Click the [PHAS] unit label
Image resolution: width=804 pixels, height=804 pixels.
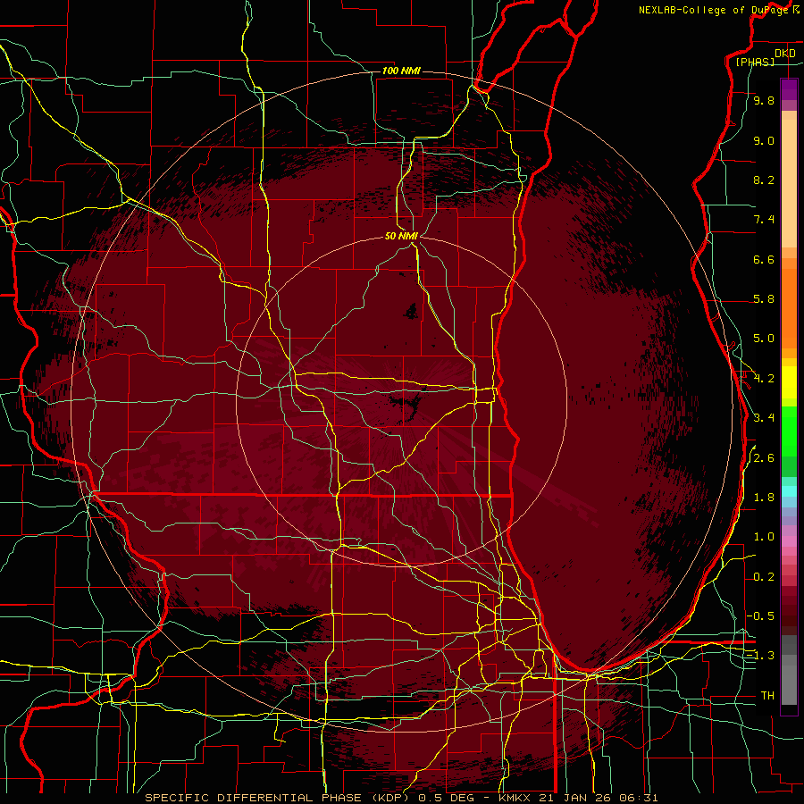(x=755, y=62)
